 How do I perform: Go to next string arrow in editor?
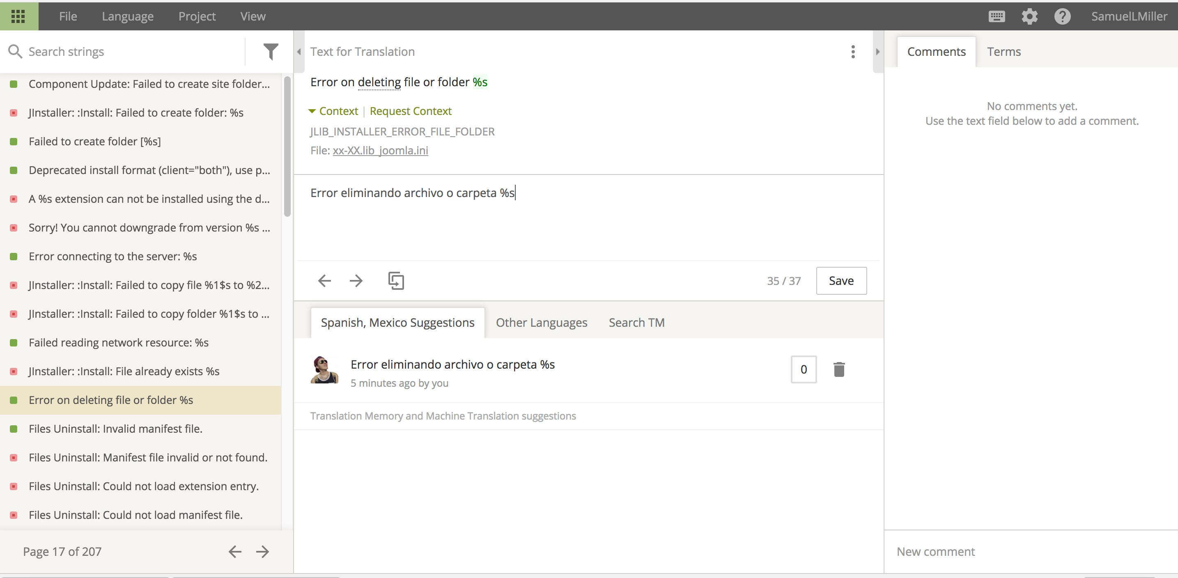pos(356,280)
